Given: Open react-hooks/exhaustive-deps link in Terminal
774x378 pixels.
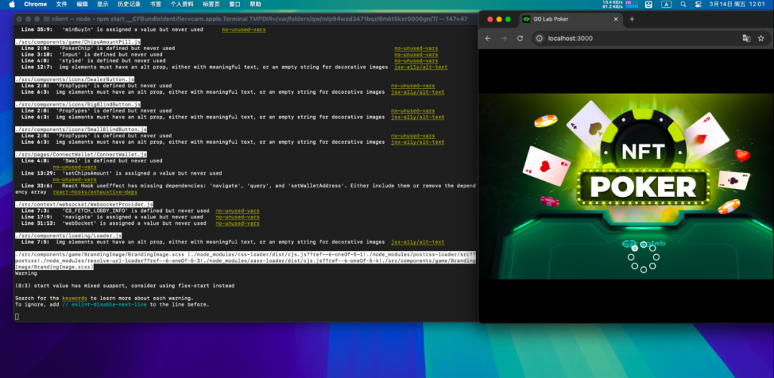Looking at the screenshot, I should (x=95, y=192).
